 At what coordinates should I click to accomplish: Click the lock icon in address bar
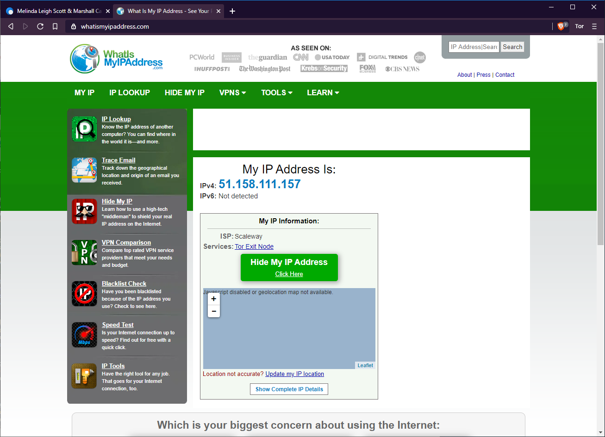pos(73,26)
